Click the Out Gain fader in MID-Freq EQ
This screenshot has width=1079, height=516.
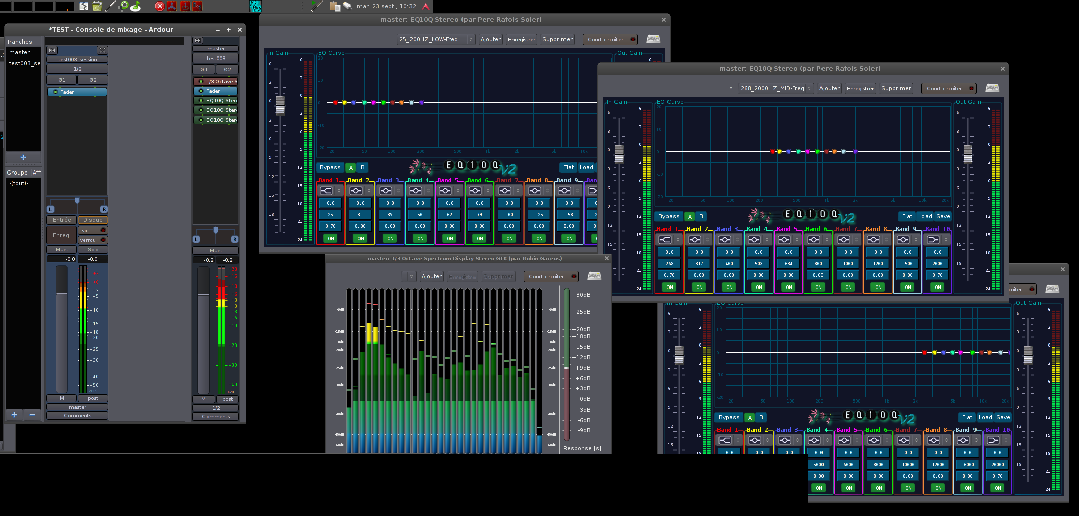pos(967,153)
